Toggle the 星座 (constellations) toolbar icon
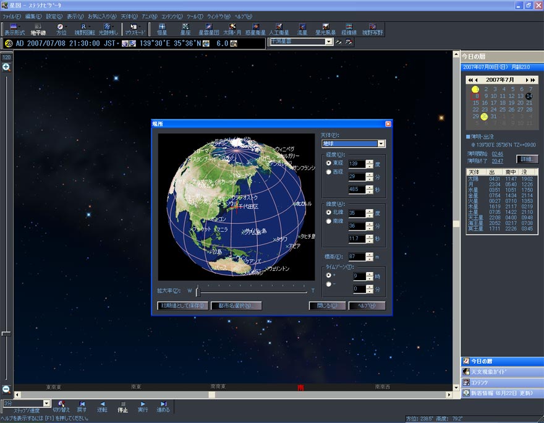The width and height of the screenshot is (544, 423). pos(185,28)
